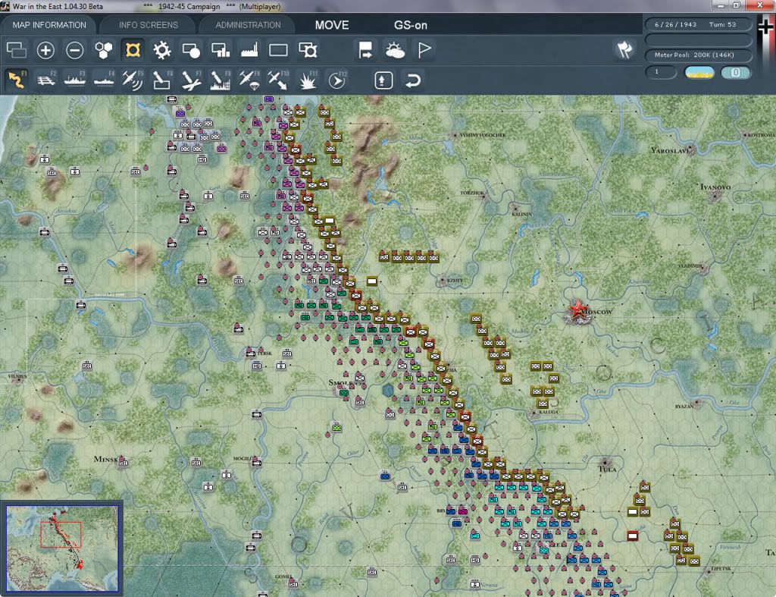This screenshot has height=597, width=776.
Task: Select the F1 Move mode icon
Action: (17, 80)
